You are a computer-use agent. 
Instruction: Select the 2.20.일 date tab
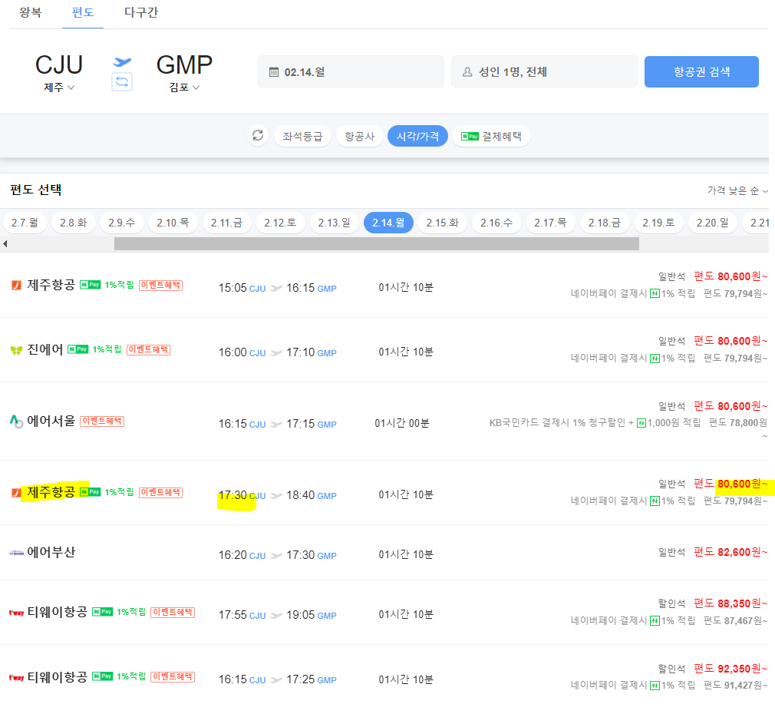tap(712, 223)
